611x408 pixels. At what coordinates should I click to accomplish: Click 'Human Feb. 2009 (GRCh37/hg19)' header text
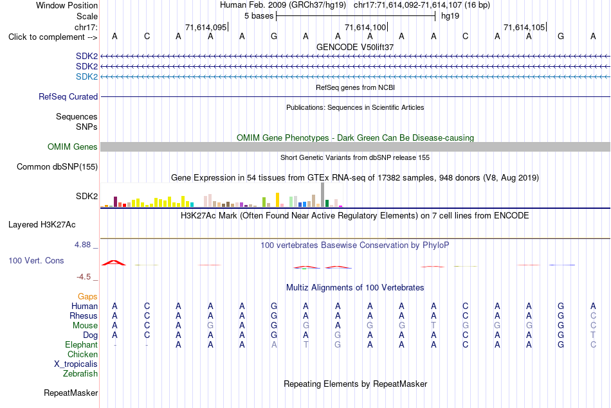283,5
